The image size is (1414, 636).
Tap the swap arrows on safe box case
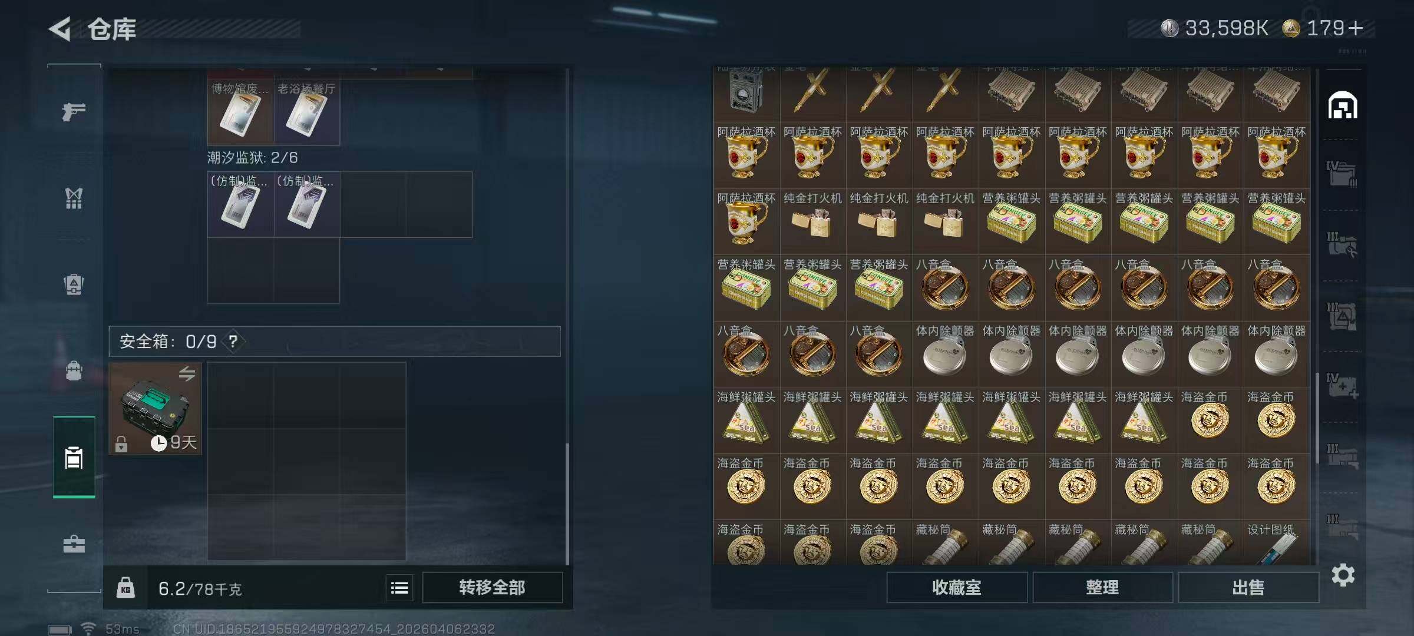click(x=187, y=373)
